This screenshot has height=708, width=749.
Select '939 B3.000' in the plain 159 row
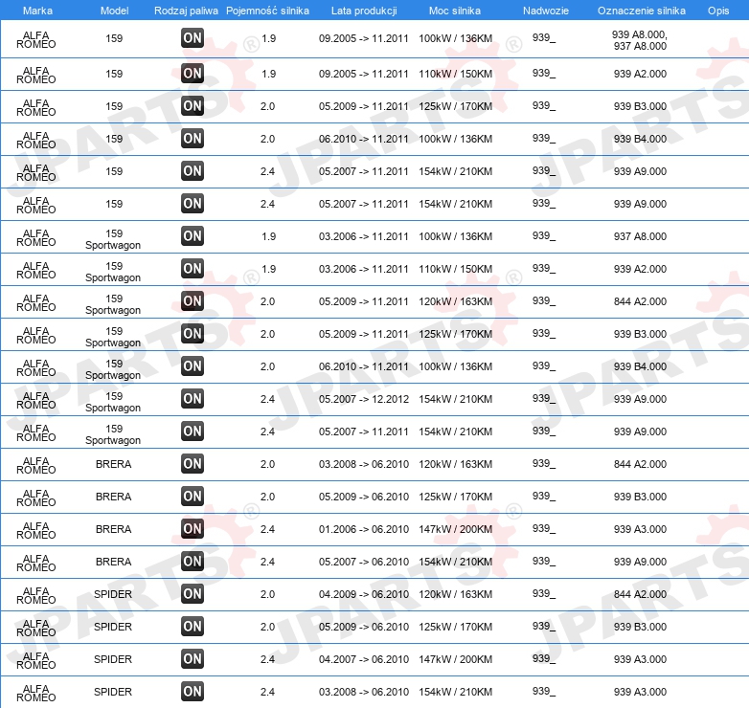tap(640, 106)
